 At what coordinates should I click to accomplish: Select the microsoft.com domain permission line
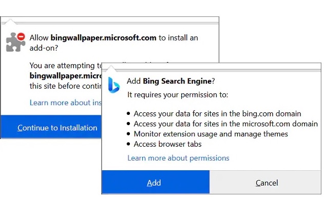[x=225, y=124]
